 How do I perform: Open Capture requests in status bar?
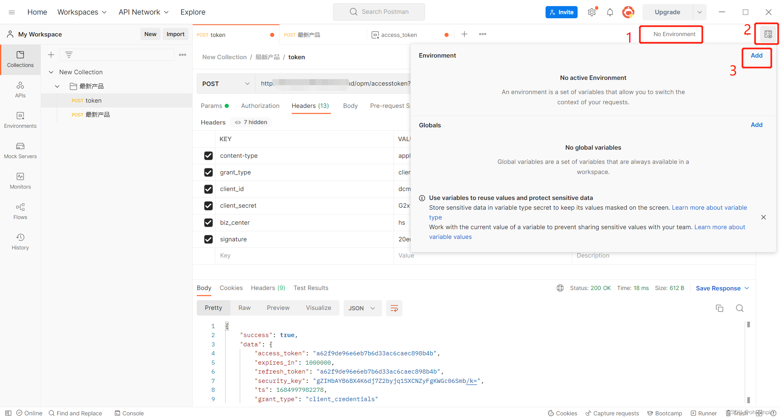(612, 413)
